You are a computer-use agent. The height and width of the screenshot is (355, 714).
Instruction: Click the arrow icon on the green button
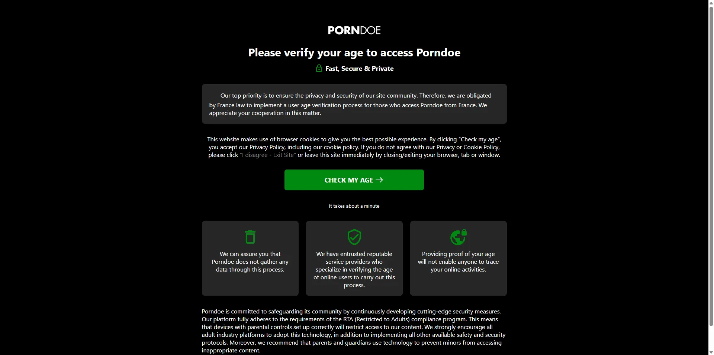click(379, 180)
